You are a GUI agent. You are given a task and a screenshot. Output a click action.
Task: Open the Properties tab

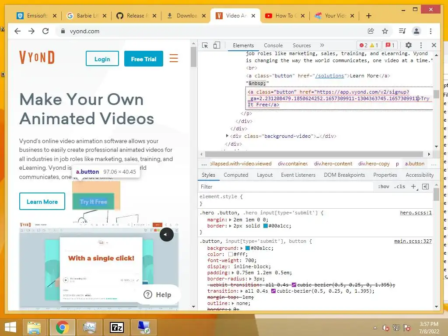point(385,175)
